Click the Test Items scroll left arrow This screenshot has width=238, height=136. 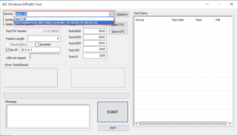136,123
